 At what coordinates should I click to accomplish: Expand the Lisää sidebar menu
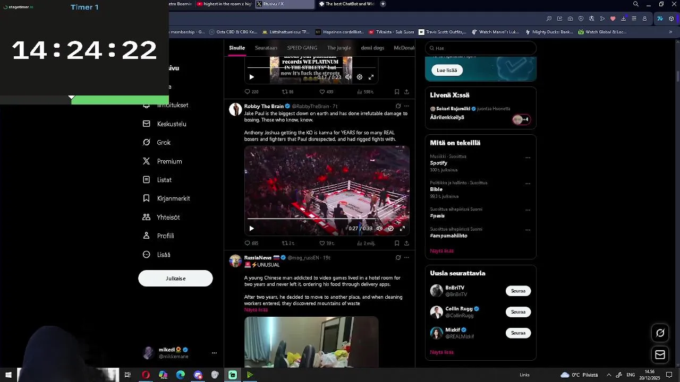(x=157, y=255)
